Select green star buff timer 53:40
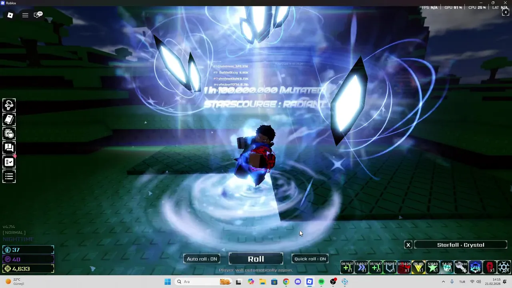 [x=433, y=267]
